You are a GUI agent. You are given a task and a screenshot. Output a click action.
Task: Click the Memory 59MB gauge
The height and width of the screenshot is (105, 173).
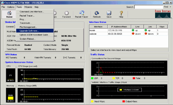tap(11, 95)
